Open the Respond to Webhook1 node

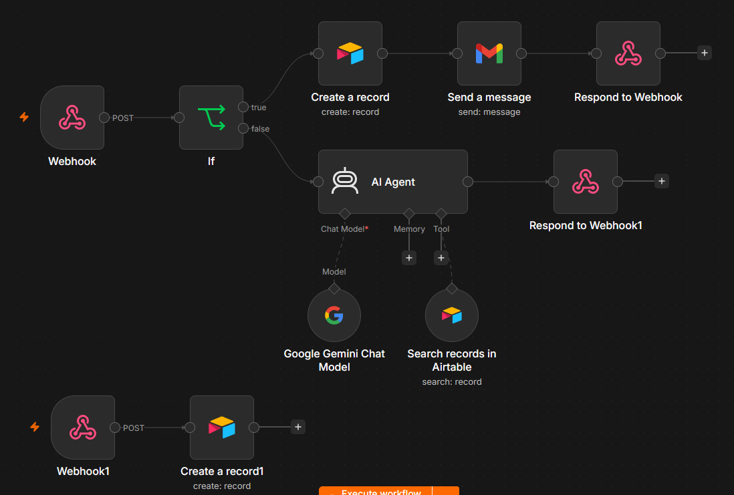(585, 182)
